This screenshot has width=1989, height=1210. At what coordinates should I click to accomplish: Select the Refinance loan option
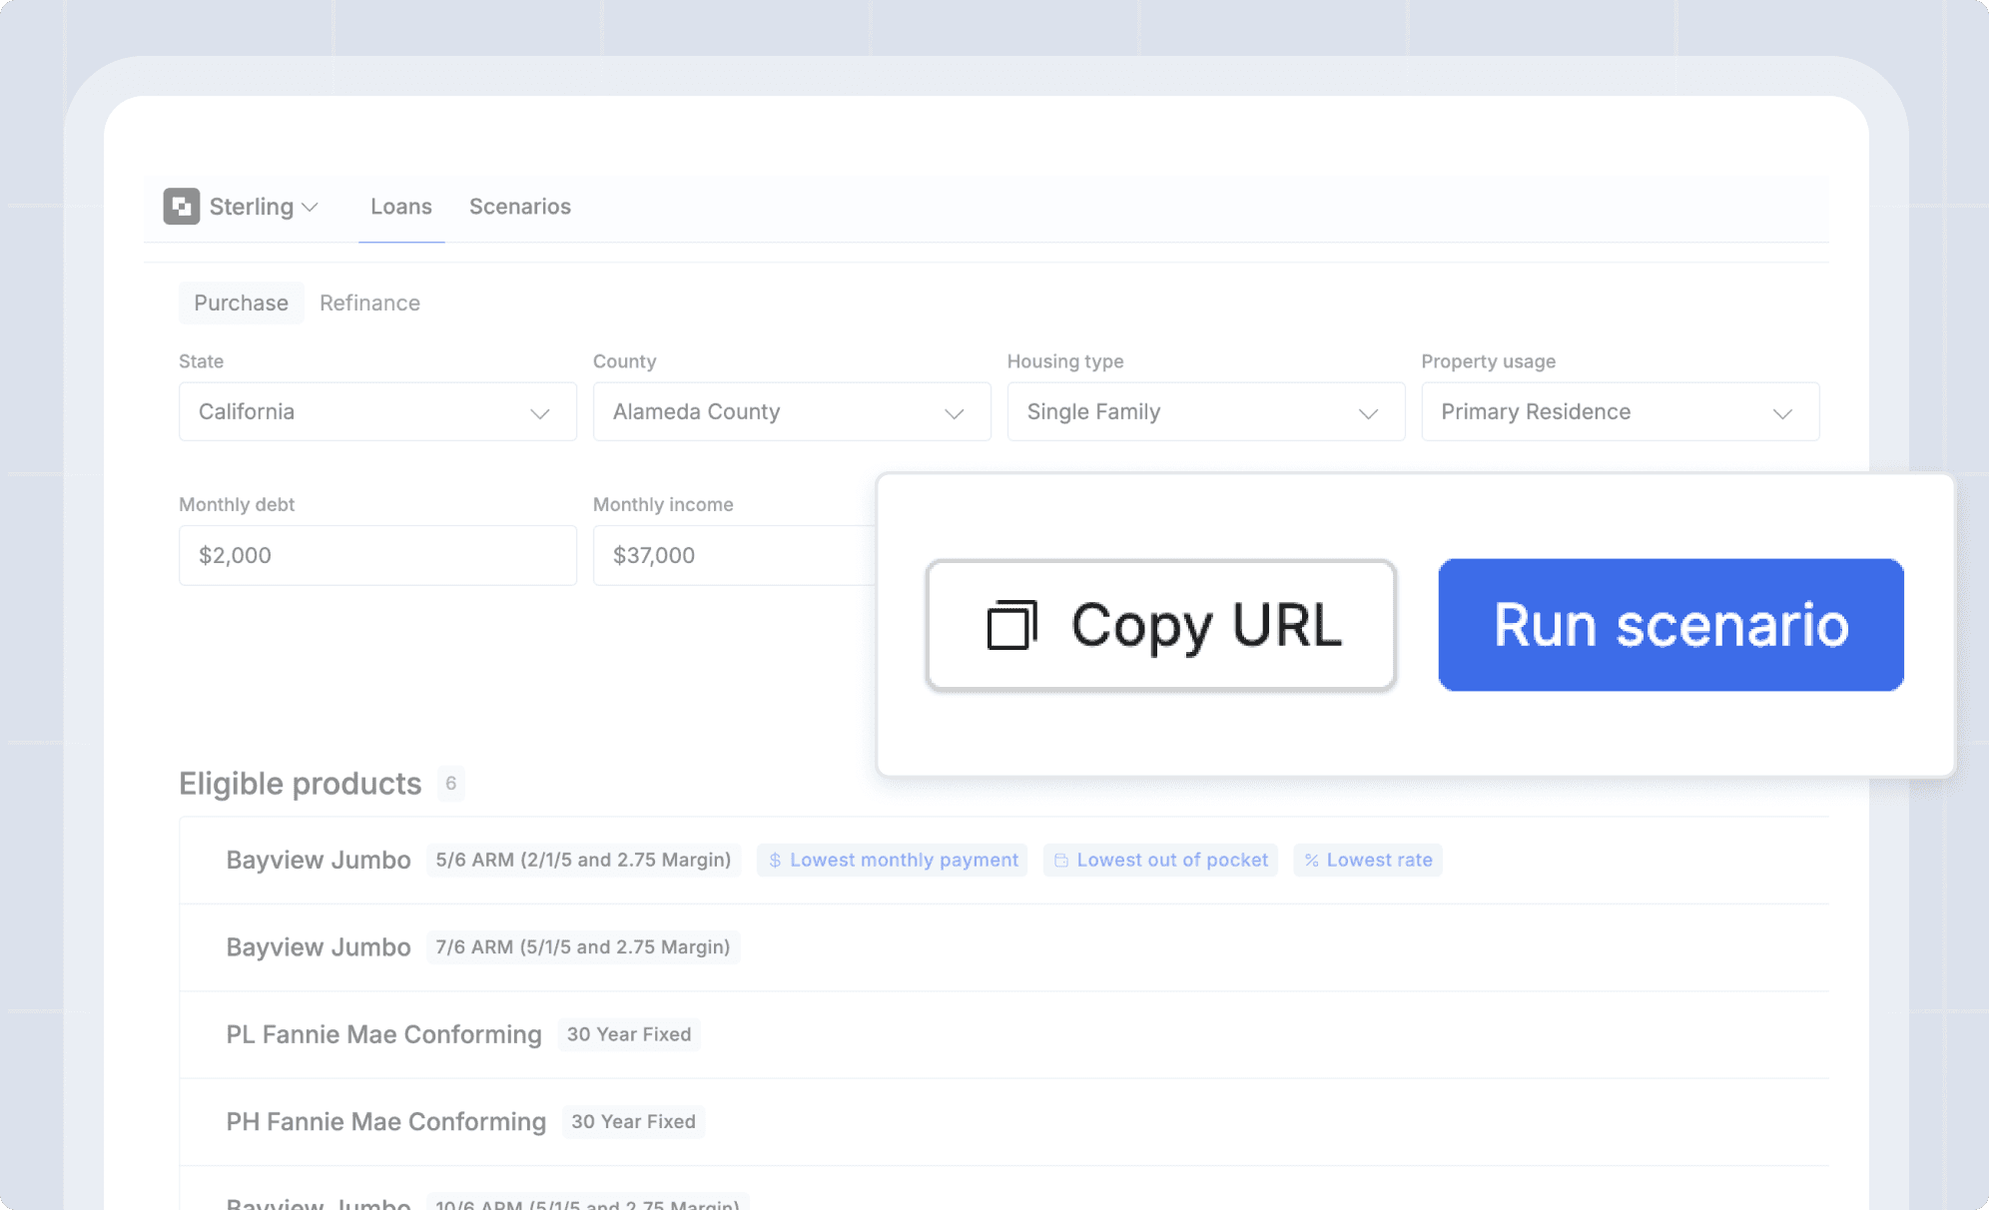369,303
